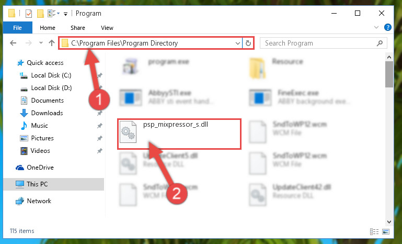The height and width of the screenshot is (244, 402).
Task: Click the Properties checkmark quick access icon
Action: click(x=29, y=14)
